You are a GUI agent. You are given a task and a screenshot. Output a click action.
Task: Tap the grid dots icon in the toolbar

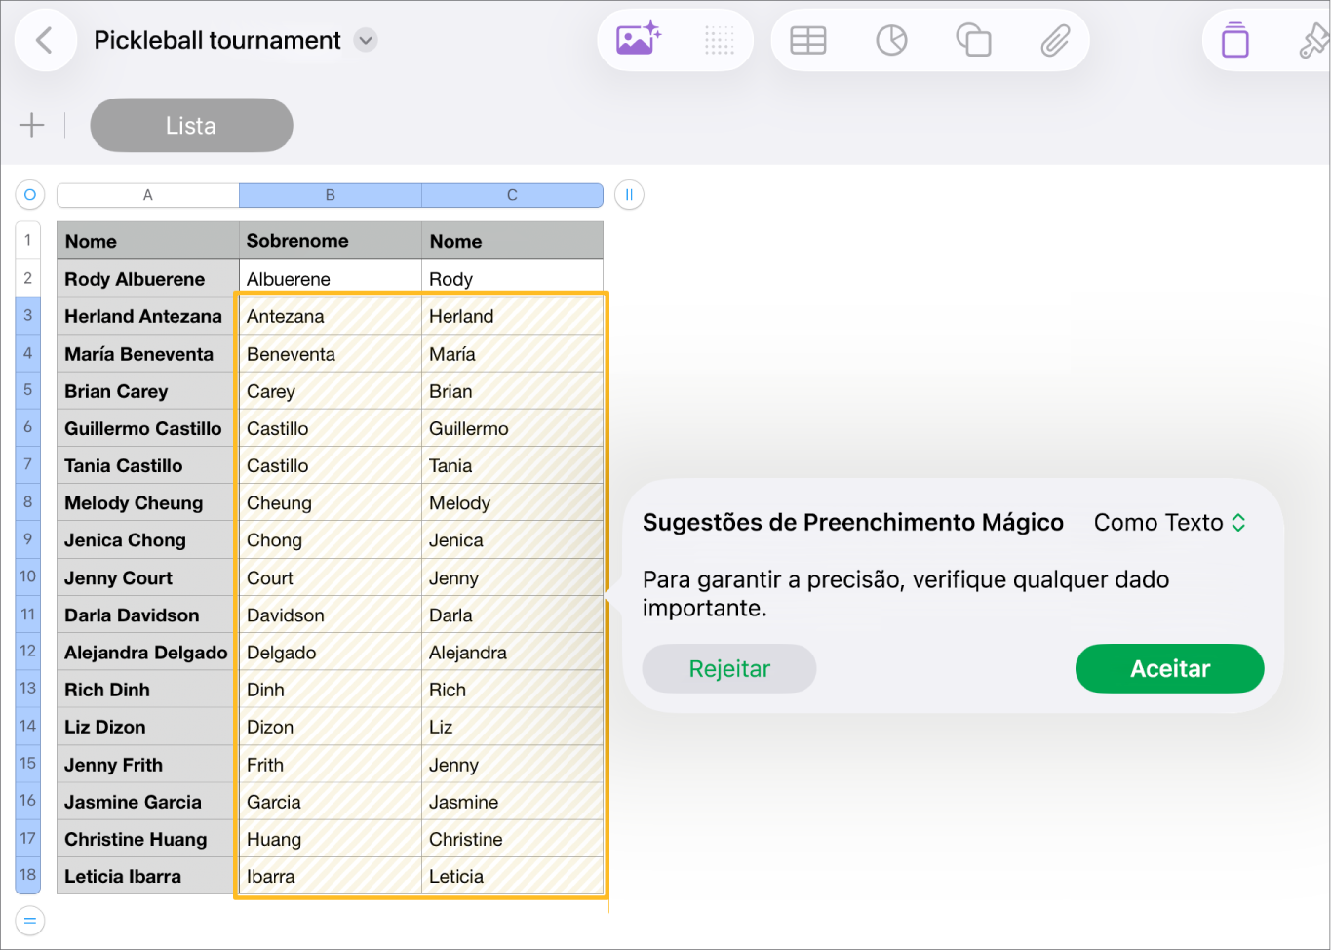coord(719,40)
